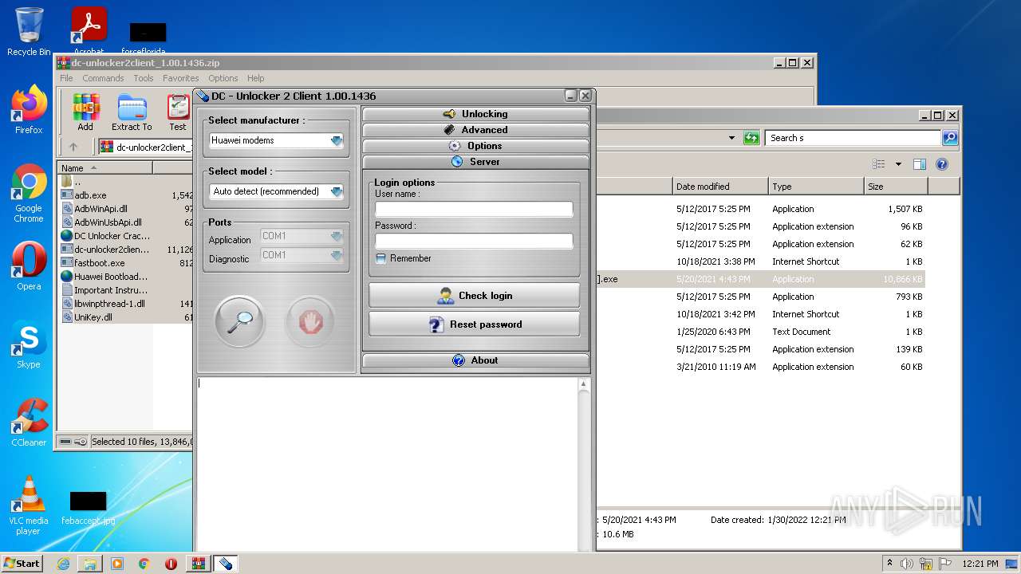
Task: Show hidden tray icons arrow
Action: [889, 564]
